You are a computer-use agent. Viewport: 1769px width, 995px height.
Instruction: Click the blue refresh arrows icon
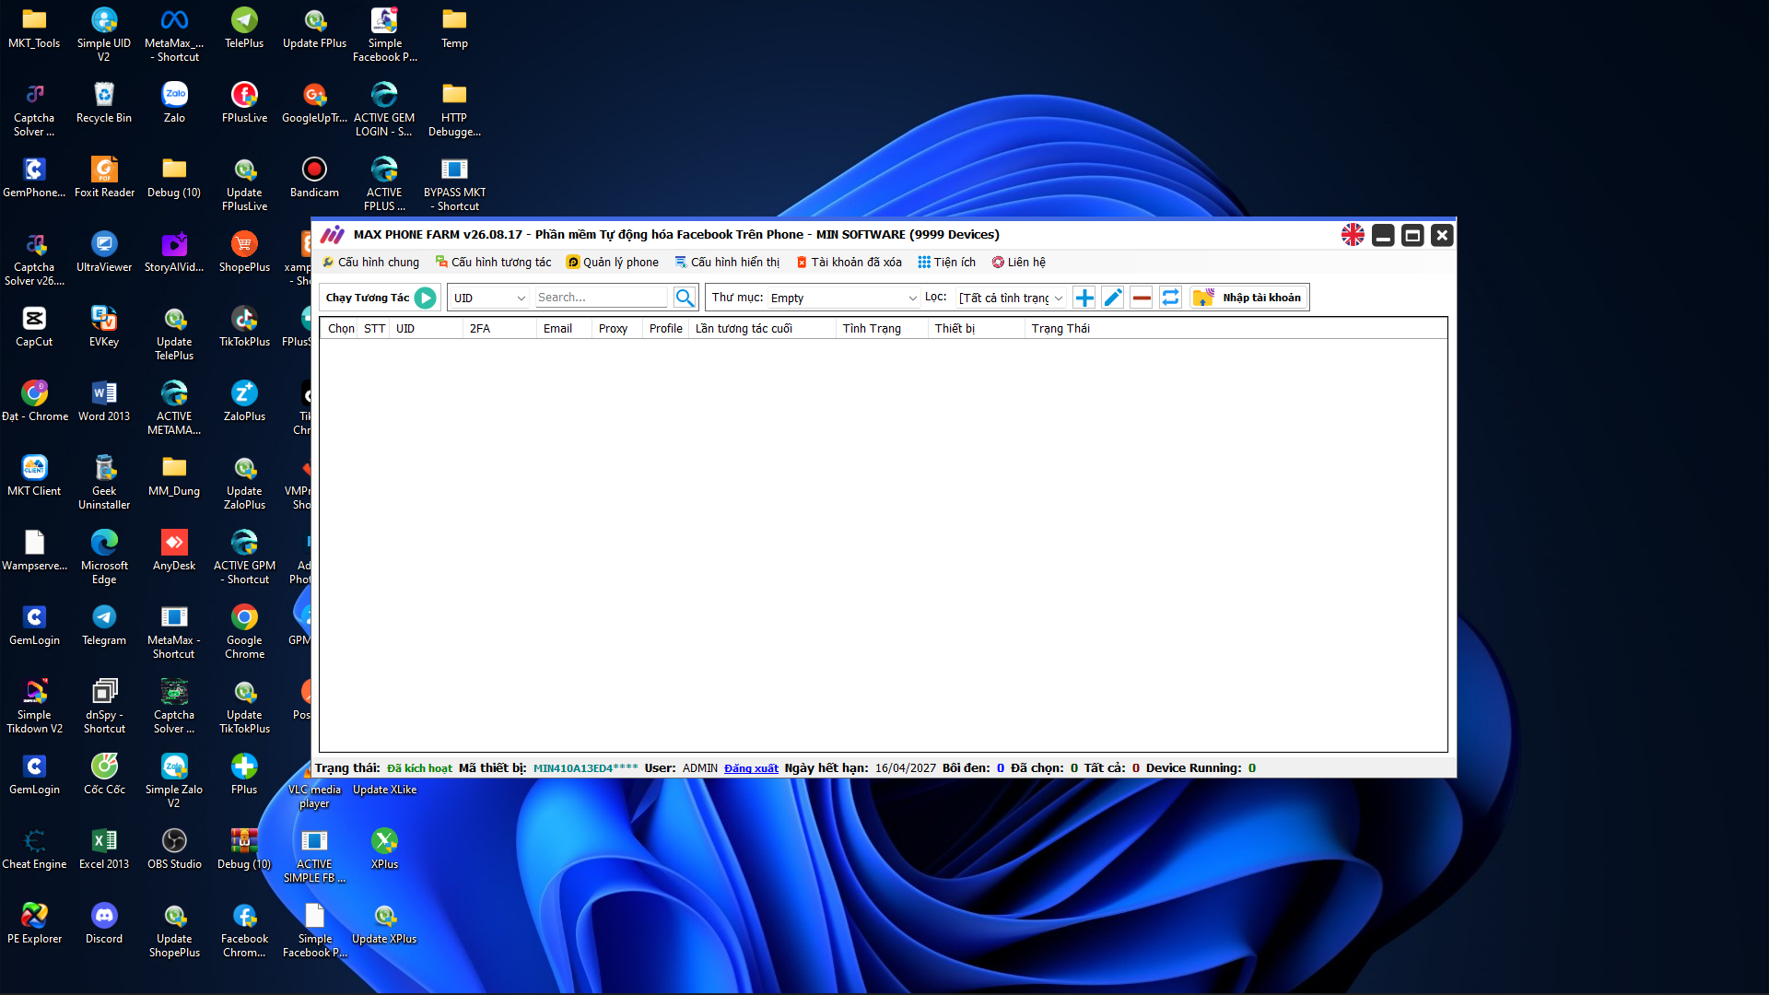point(1170,298)
